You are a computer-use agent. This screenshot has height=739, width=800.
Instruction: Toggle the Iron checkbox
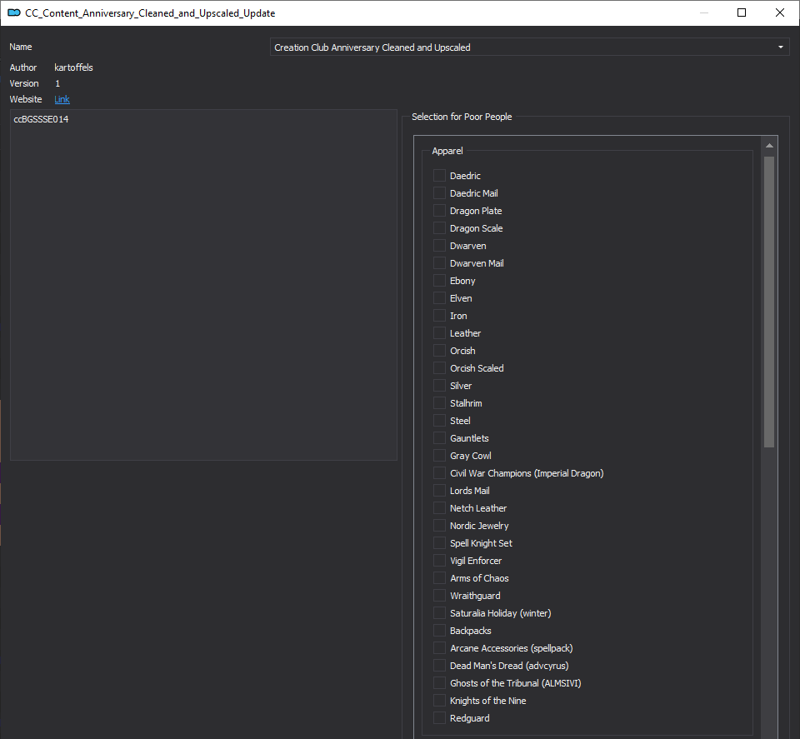point(439,316)
